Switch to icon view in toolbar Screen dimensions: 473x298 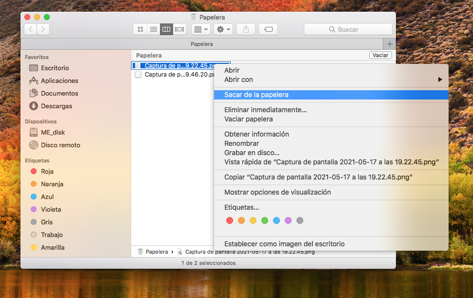click(140, 29)
